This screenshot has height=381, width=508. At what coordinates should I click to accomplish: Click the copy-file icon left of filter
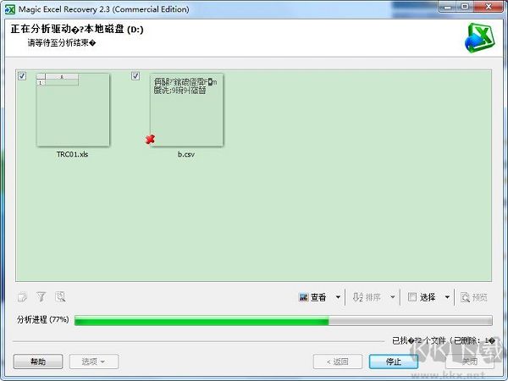[23, 297]
